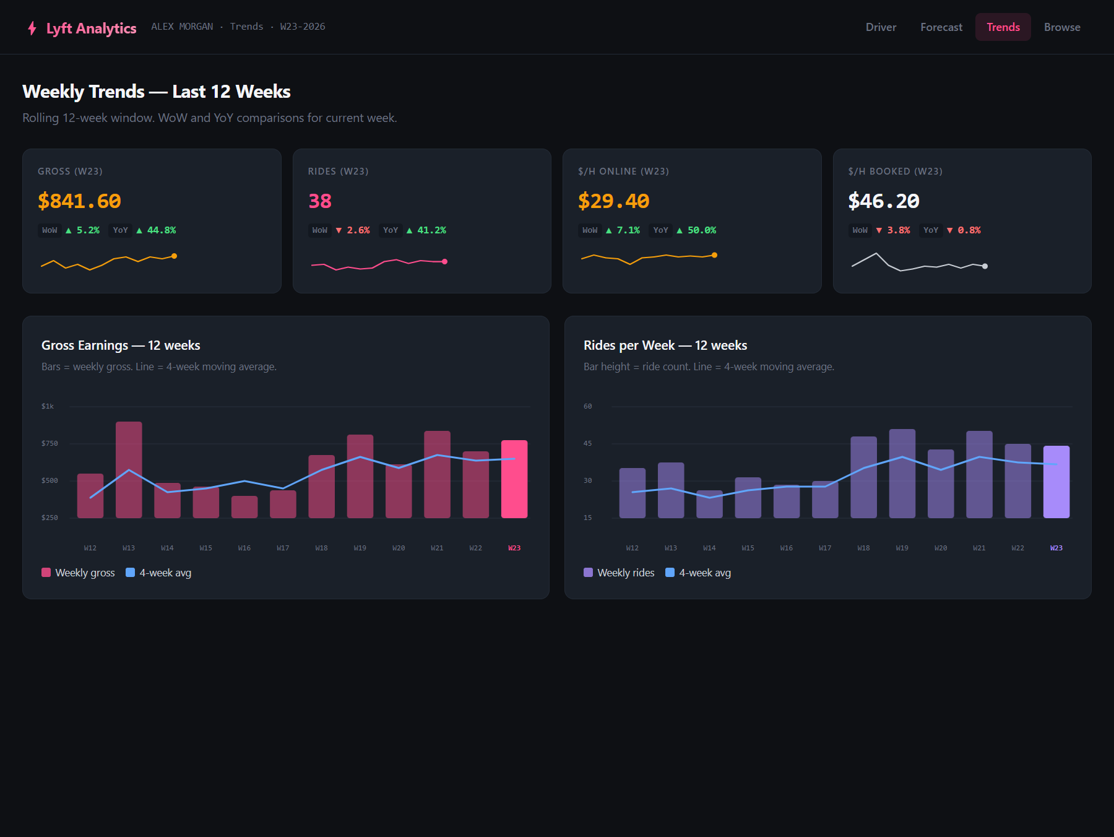Viewport: 1114px width, 837px height.
Task: Click the Gross WoW up arrow indicator
Action: (x=69, y=230)
